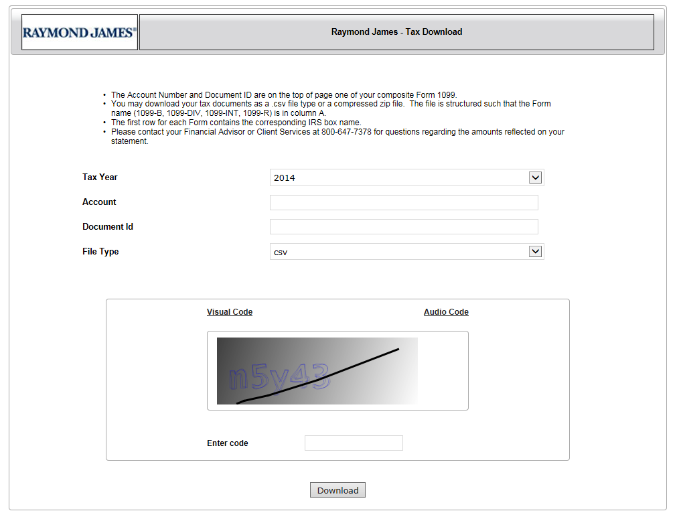
Task: Click the Raymond James logo
Action: (x=80, y=32)
